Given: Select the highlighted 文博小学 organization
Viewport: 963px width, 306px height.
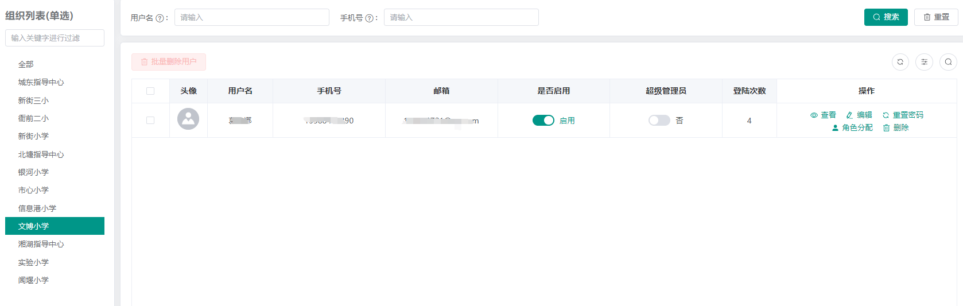Looking at the screenshot, I should (x=55, y=226).
